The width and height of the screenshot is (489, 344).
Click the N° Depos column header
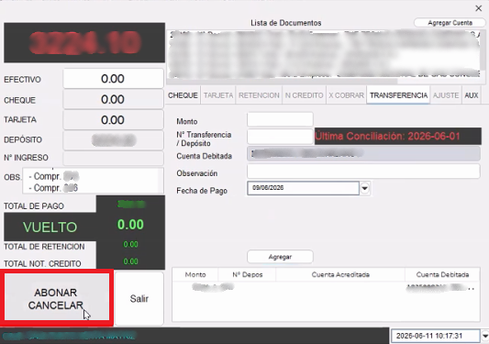click(248, 274)
